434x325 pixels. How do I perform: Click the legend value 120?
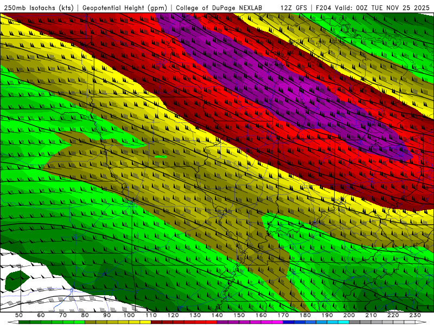173,315
